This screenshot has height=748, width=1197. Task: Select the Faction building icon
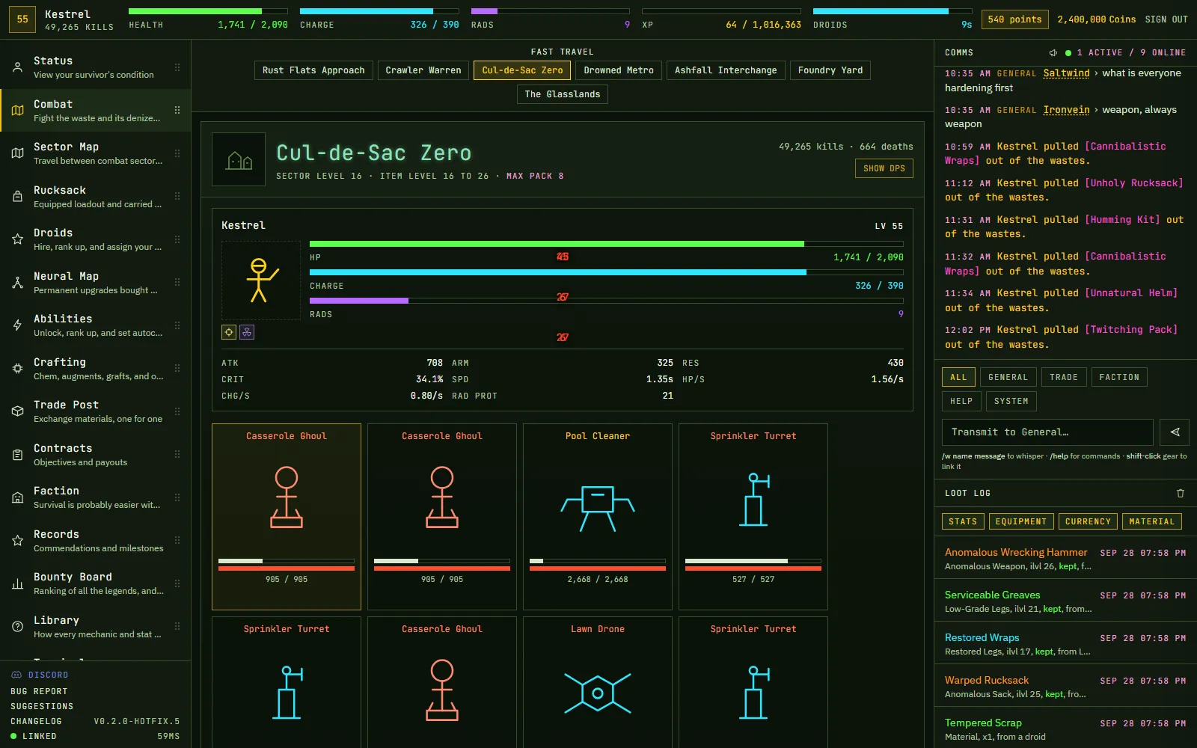17,497
